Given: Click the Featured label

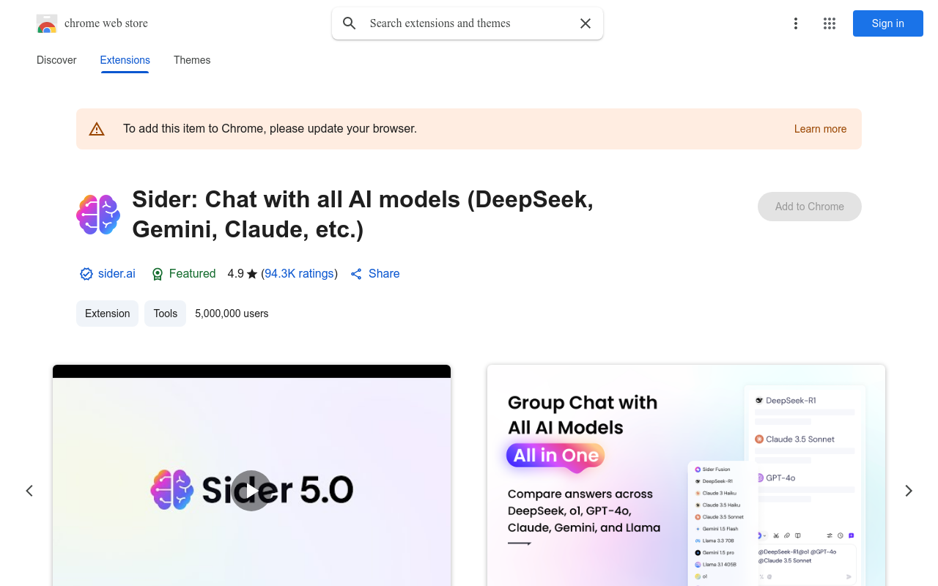Looking at the screenshot, I should coord(192,273).
